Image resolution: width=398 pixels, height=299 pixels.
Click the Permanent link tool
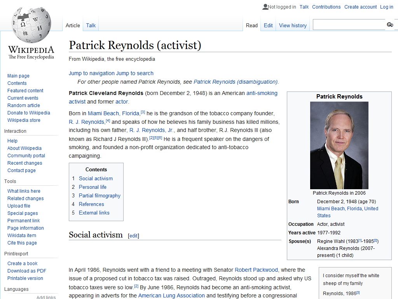tap(23, 220)
